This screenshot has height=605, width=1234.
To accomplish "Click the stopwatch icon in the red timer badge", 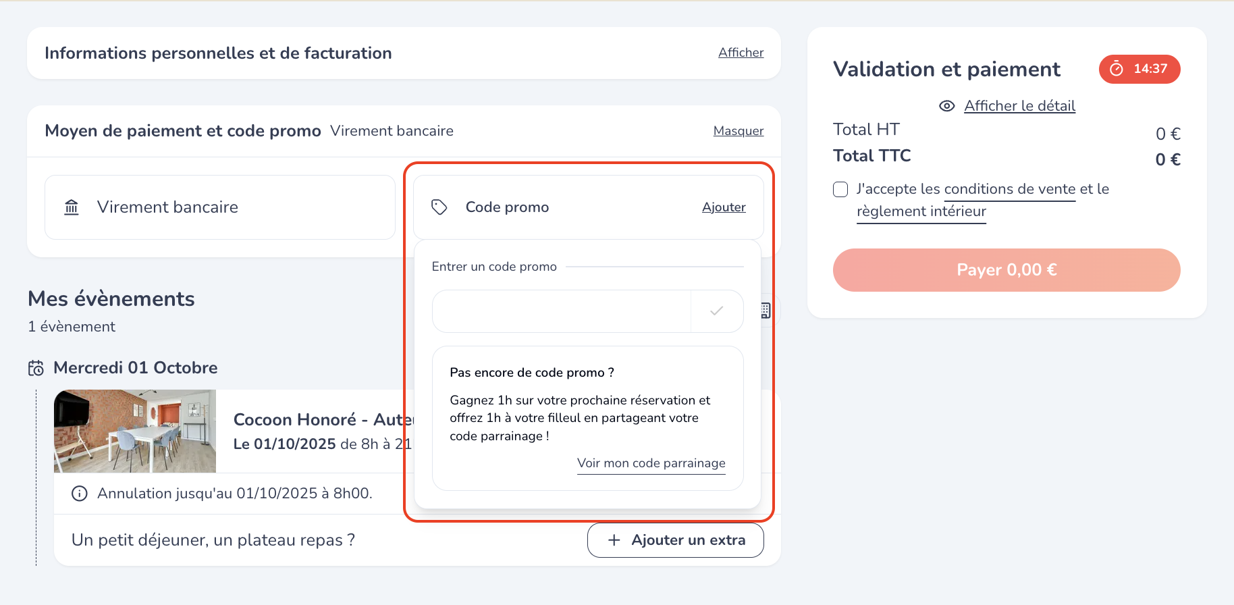I will coord(1117,69).
